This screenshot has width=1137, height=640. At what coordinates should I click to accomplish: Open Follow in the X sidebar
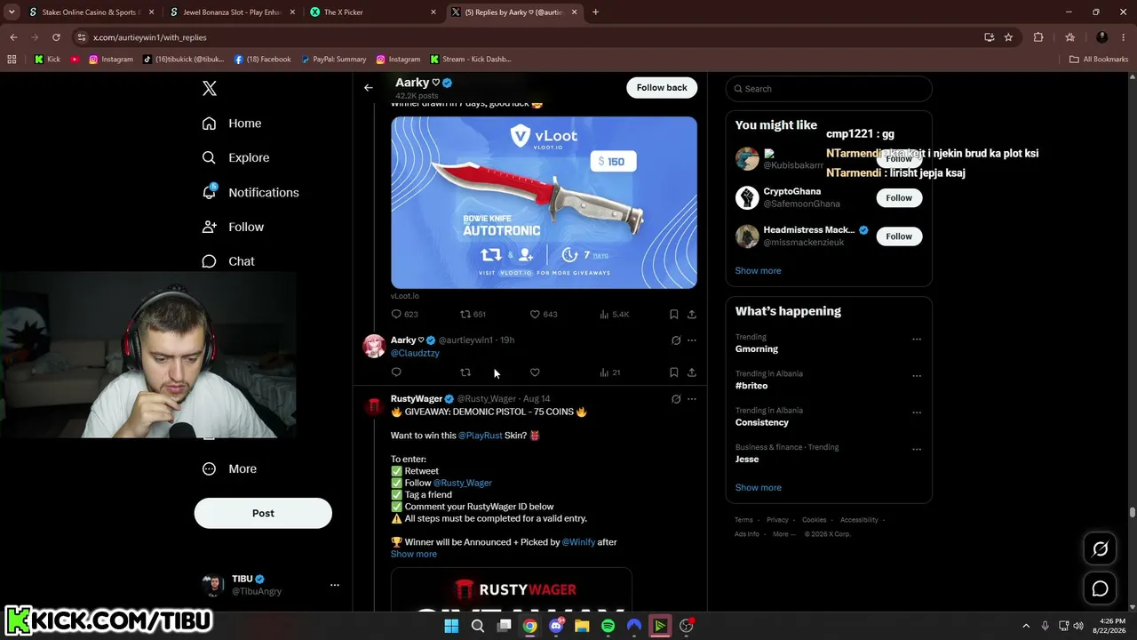pyautogui.click(x=233, y=228)
